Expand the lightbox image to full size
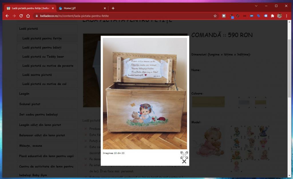Image resolution: width=293 pixels, height=179 pixels. 184,155
